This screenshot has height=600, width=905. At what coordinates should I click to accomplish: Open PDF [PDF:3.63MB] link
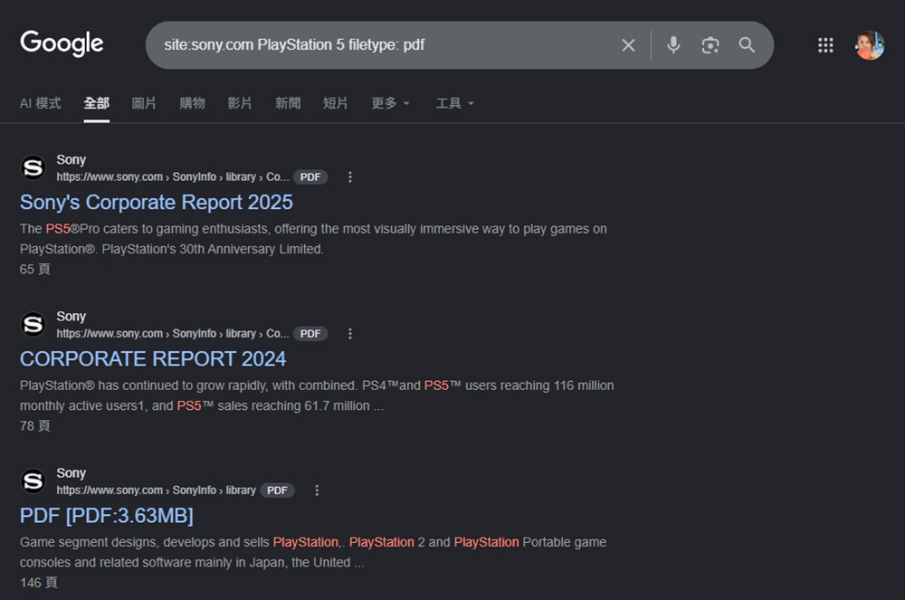coord(107,516)
